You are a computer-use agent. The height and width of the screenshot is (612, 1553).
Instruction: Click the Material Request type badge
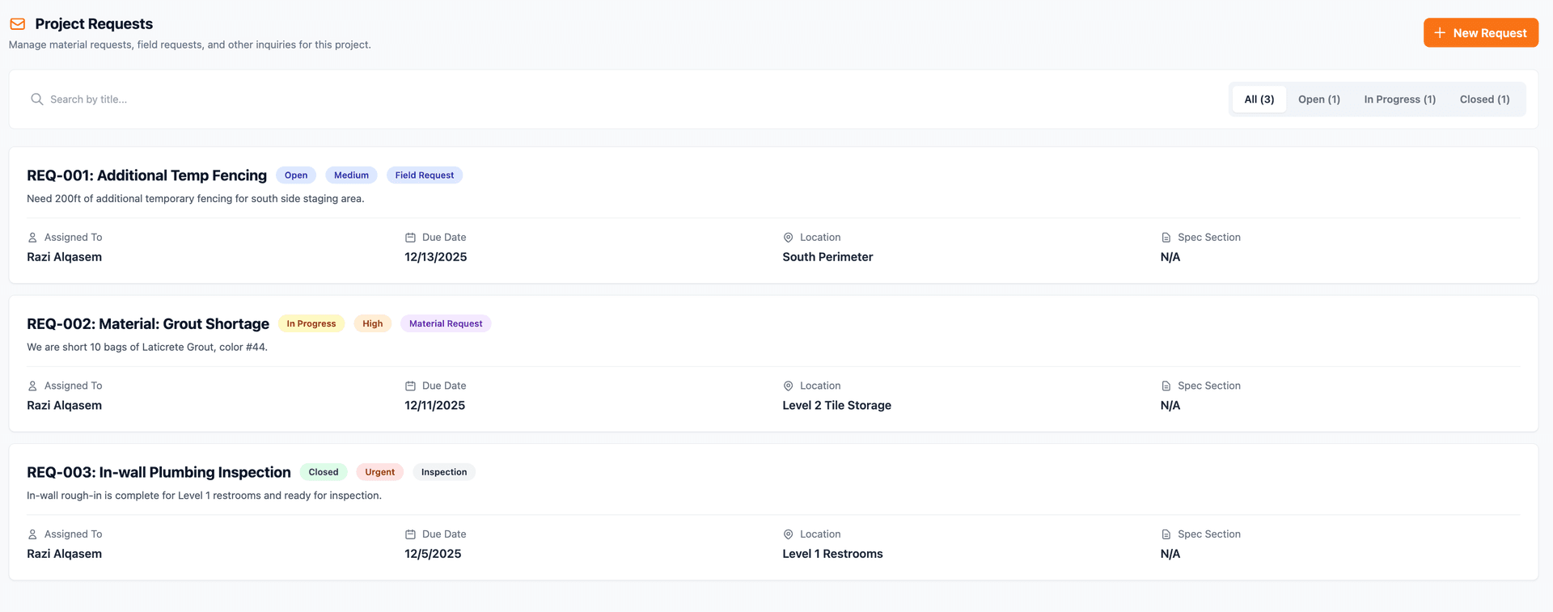445,324
